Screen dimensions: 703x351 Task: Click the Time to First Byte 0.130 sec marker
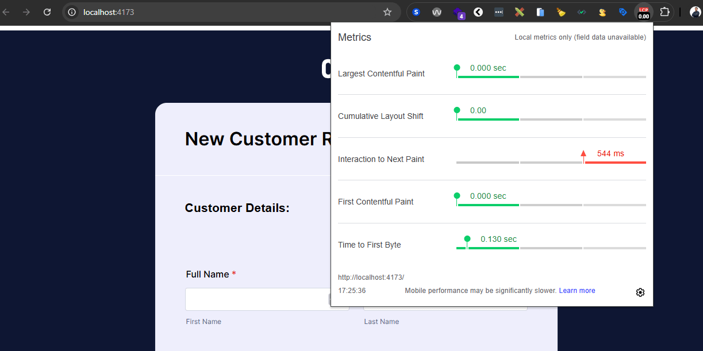467,239
